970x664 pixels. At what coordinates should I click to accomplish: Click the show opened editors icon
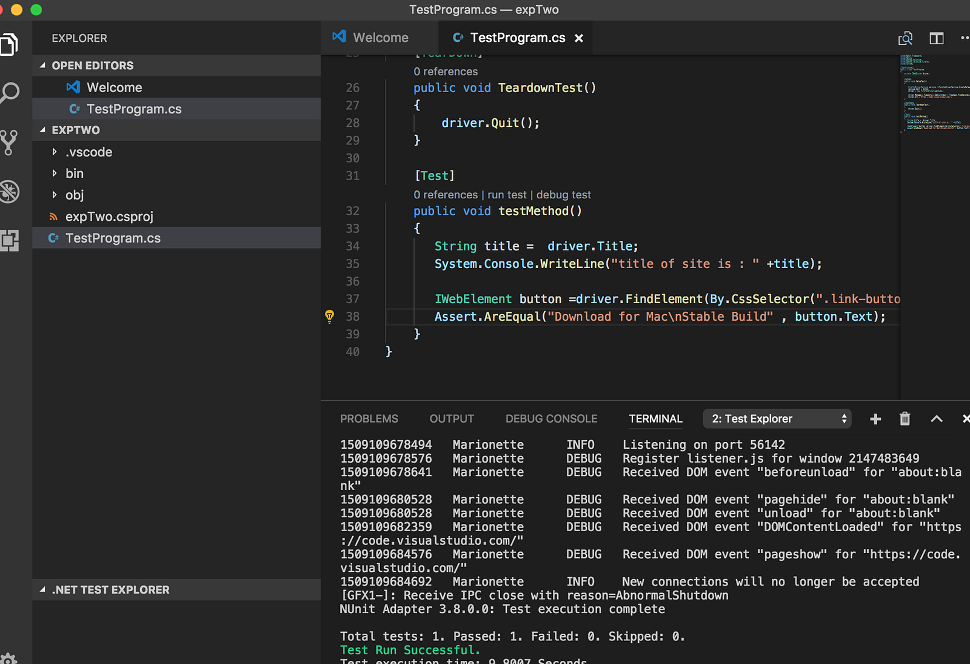[905, 38]
